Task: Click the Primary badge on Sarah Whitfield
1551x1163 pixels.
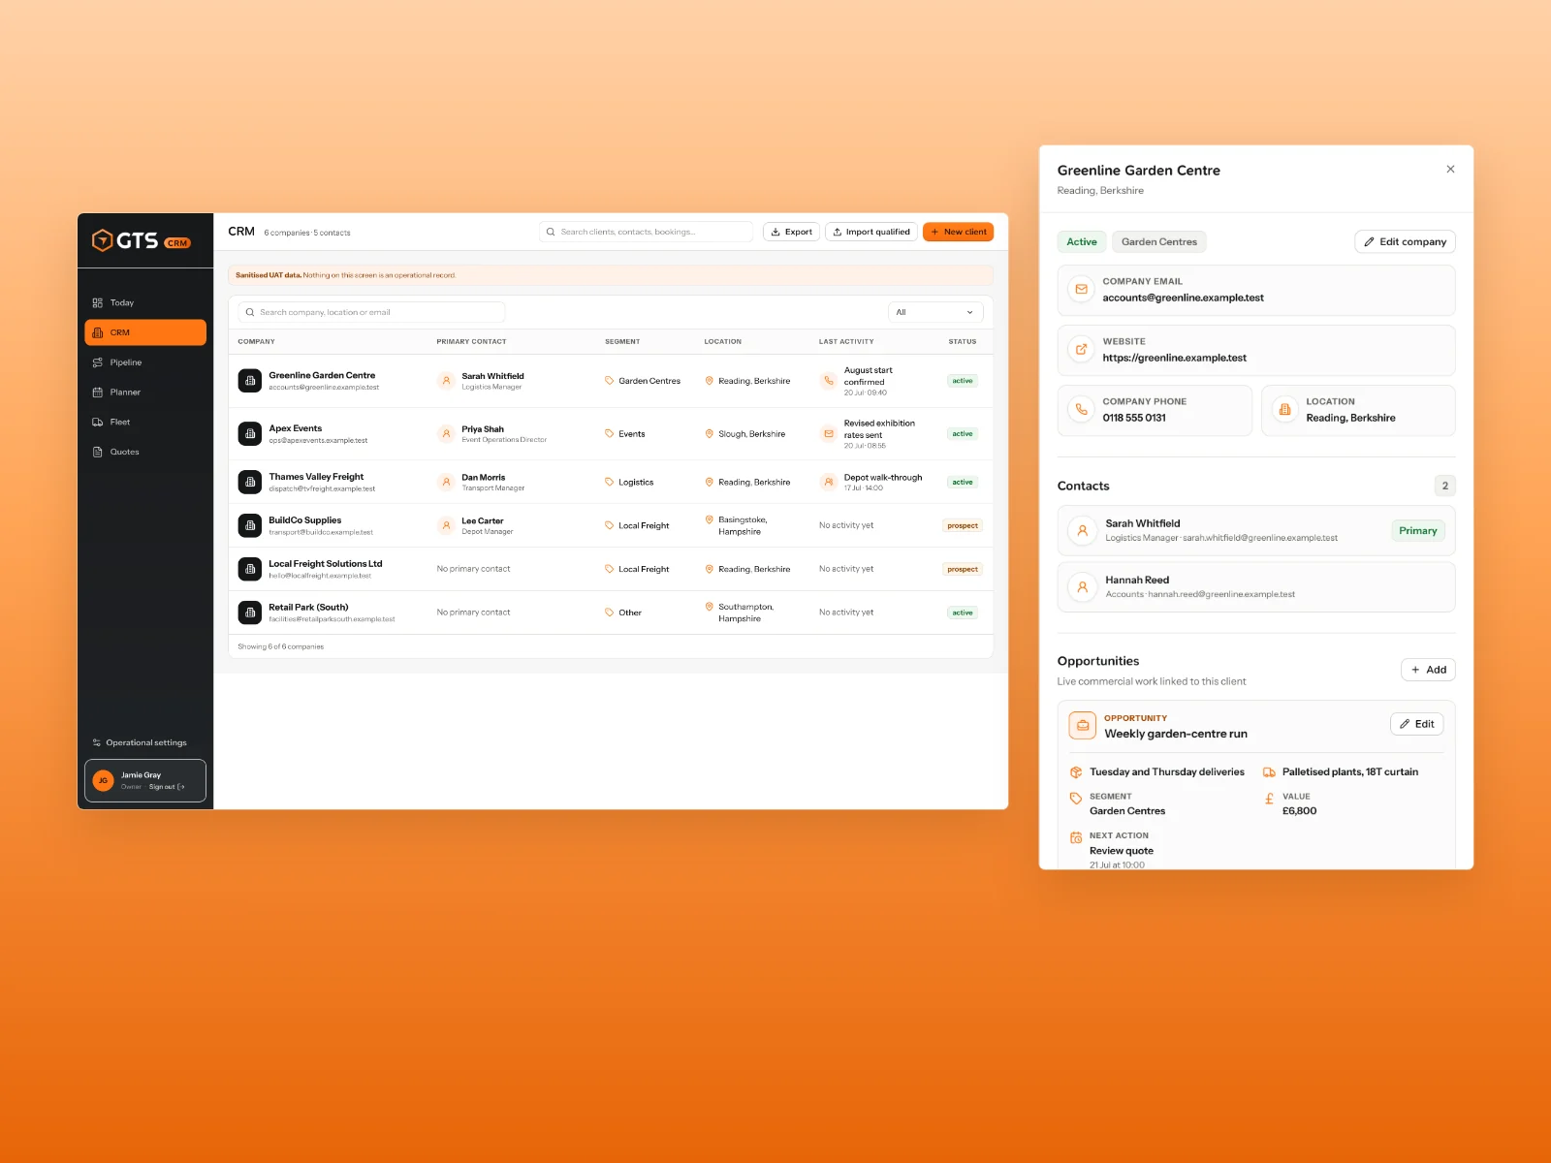Action: pos(1418,531)
